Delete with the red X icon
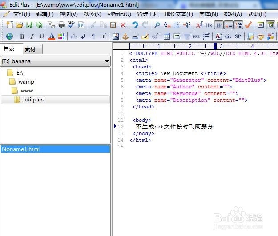 click(123, 25)
